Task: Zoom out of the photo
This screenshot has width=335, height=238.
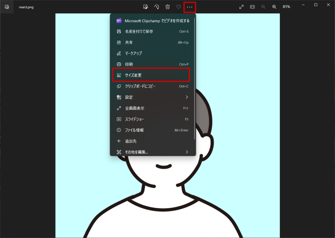Action: [x=263, y=7]
